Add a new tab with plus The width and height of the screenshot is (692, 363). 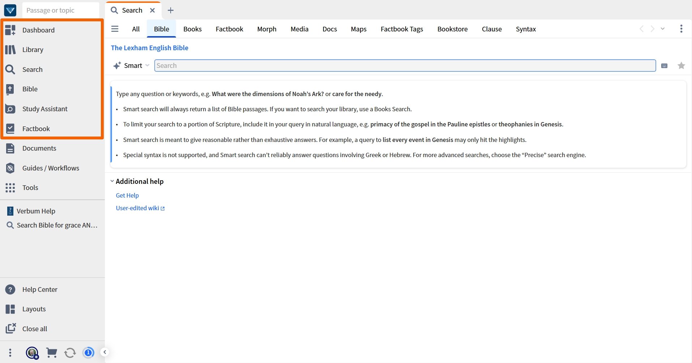tap(171, 10)
